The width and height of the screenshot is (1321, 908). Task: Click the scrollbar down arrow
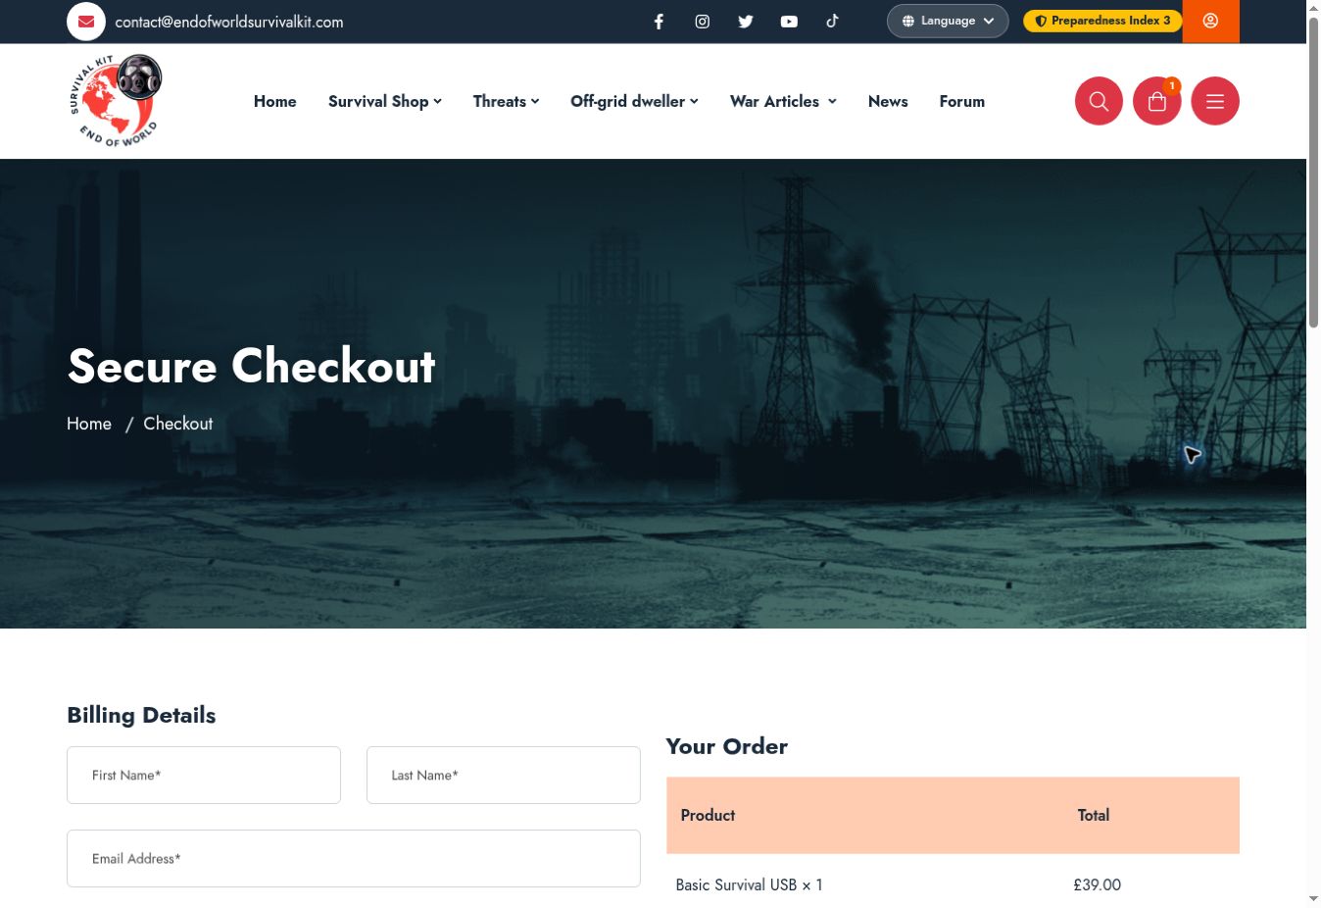coord(1314,899)
